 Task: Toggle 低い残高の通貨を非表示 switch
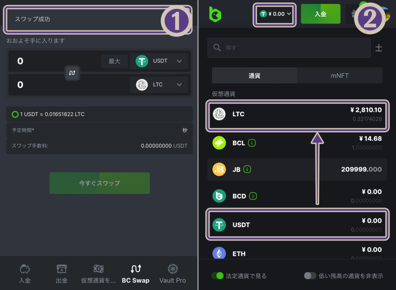click(x=310, y=276)
